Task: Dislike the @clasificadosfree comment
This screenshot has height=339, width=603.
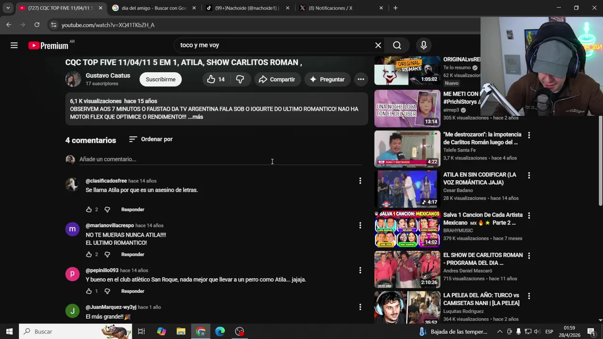Action: click(x=107, y=210)
